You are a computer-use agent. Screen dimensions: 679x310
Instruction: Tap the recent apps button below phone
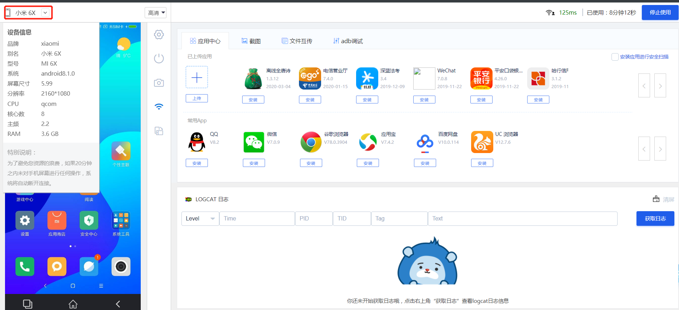(x=28, y=304)
